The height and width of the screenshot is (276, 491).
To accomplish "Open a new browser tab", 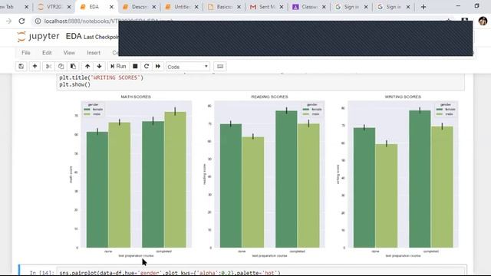I will tap(423, 7).
